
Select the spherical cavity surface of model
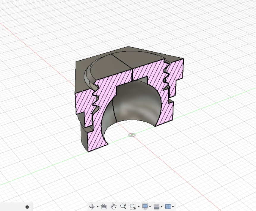pyautogui.click(x=136, y=104)
